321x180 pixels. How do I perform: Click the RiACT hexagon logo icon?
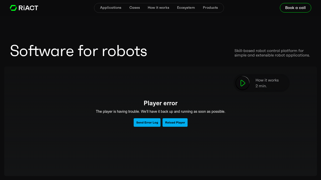point(13,8)
